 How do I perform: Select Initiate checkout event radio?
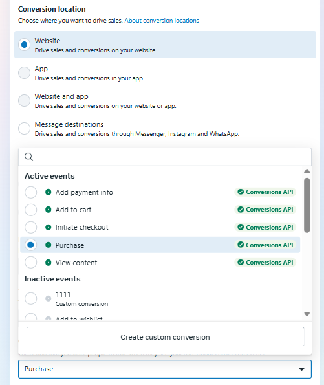[30, 227]
